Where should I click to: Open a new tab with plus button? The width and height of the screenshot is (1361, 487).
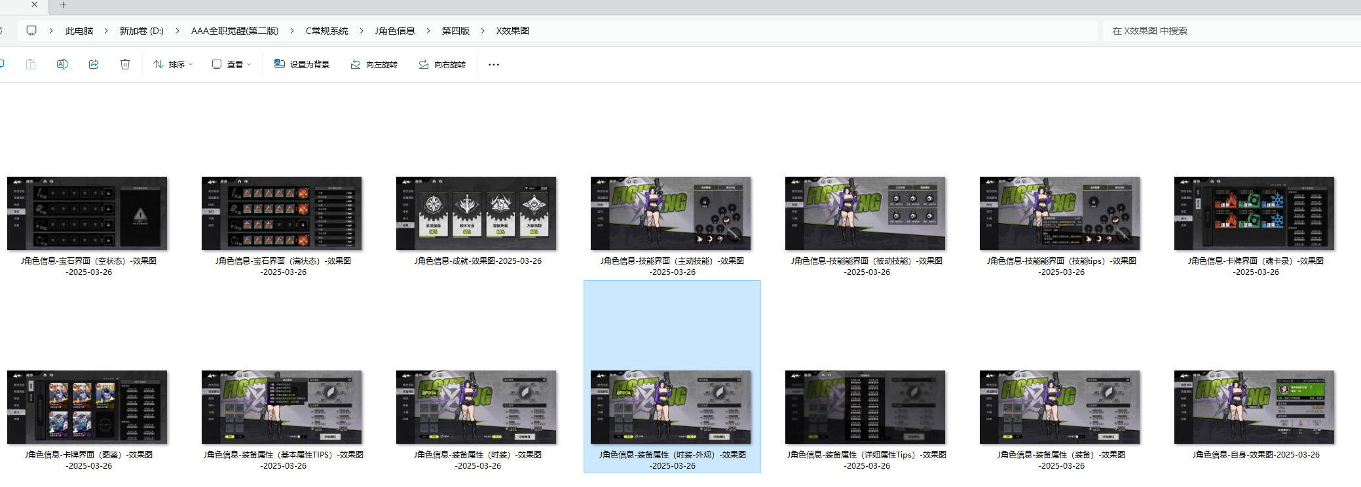coord(63,5)
